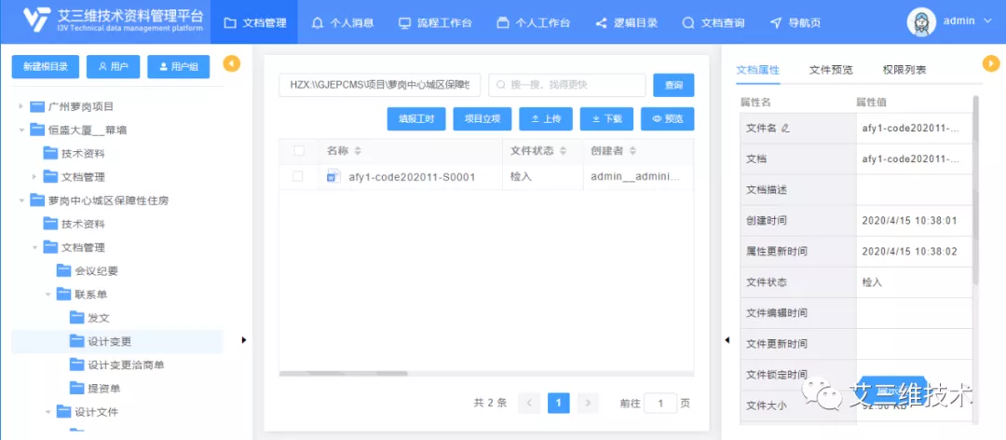1006x440 pixels.
Task: Open the 文档管理 top menu
Action: tap(254, 22)
